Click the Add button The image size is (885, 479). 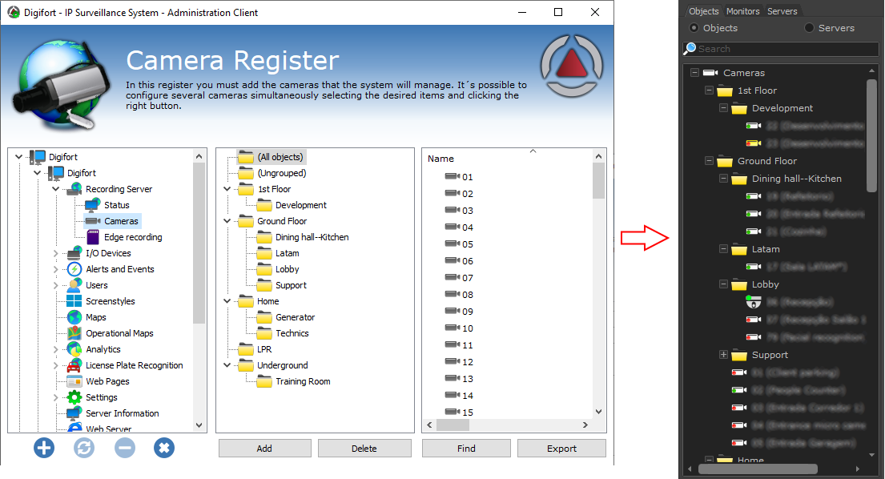tap(265, 449)
